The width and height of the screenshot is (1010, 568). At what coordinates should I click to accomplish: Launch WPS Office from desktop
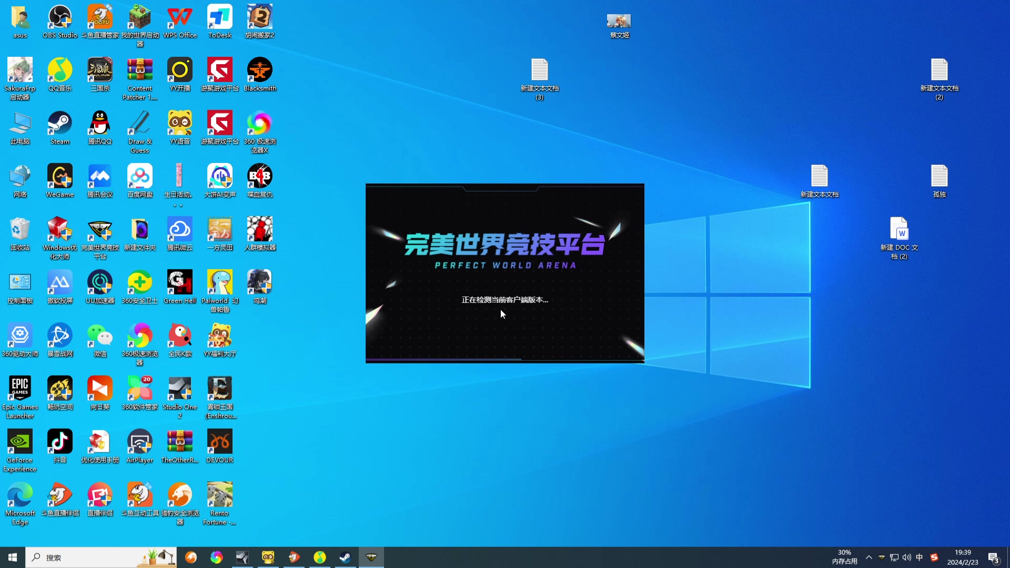click(x=180, y=22)
